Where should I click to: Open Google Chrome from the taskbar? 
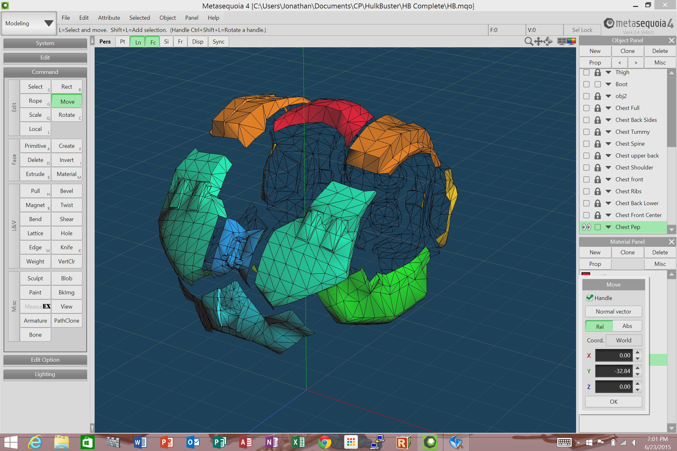(x=324, y=442)
